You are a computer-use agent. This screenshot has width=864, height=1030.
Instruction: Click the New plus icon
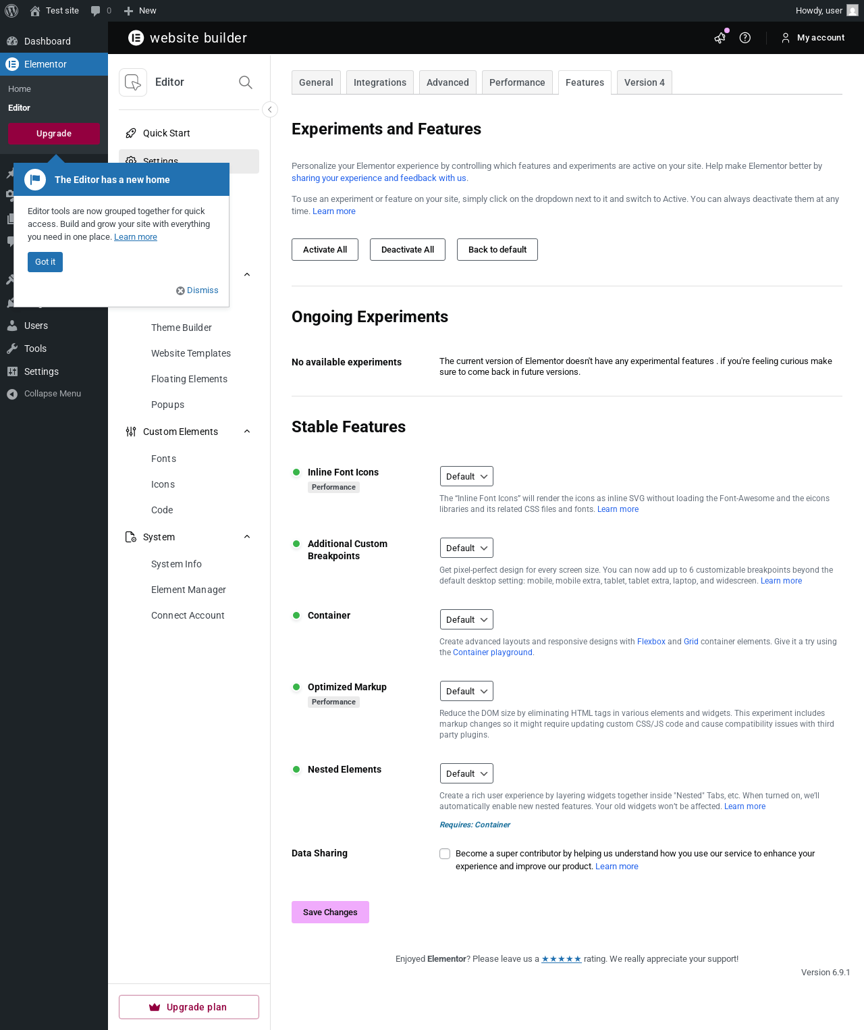point(128,11)
